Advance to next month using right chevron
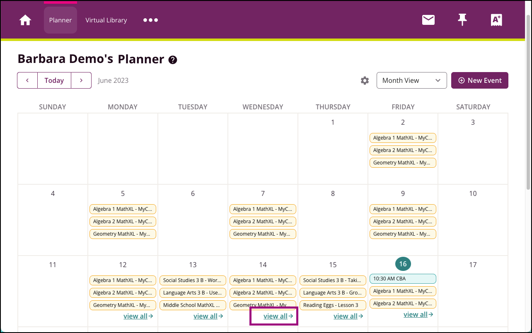This screenshot has height=333, width=532. tap(81, 80)
